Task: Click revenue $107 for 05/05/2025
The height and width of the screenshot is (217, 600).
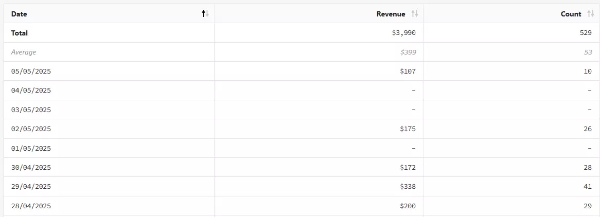Action: tap(408, 71)
